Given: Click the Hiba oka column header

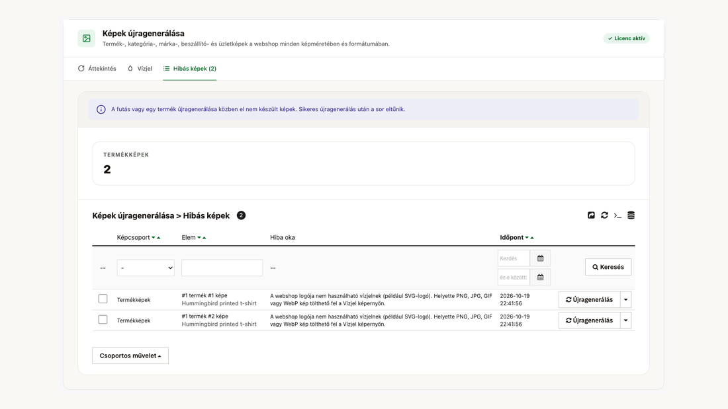Looking at the screenshot, I should click(283, 237).
